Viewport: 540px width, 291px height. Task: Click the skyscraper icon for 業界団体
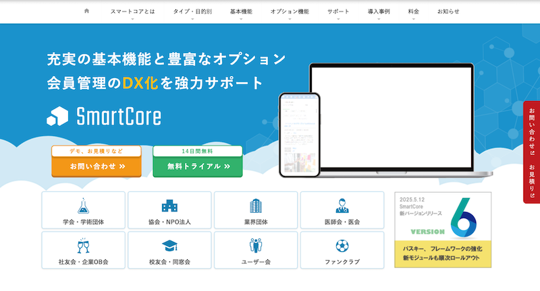(256, 205)
